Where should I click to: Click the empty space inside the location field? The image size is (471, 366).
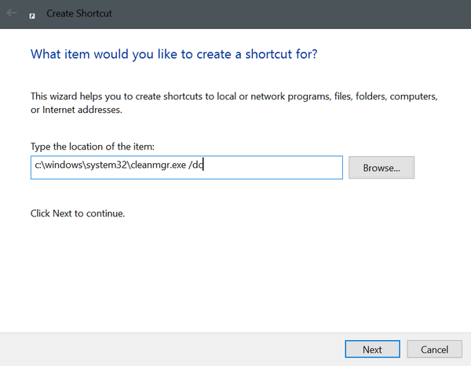click(x=273, y=168)
